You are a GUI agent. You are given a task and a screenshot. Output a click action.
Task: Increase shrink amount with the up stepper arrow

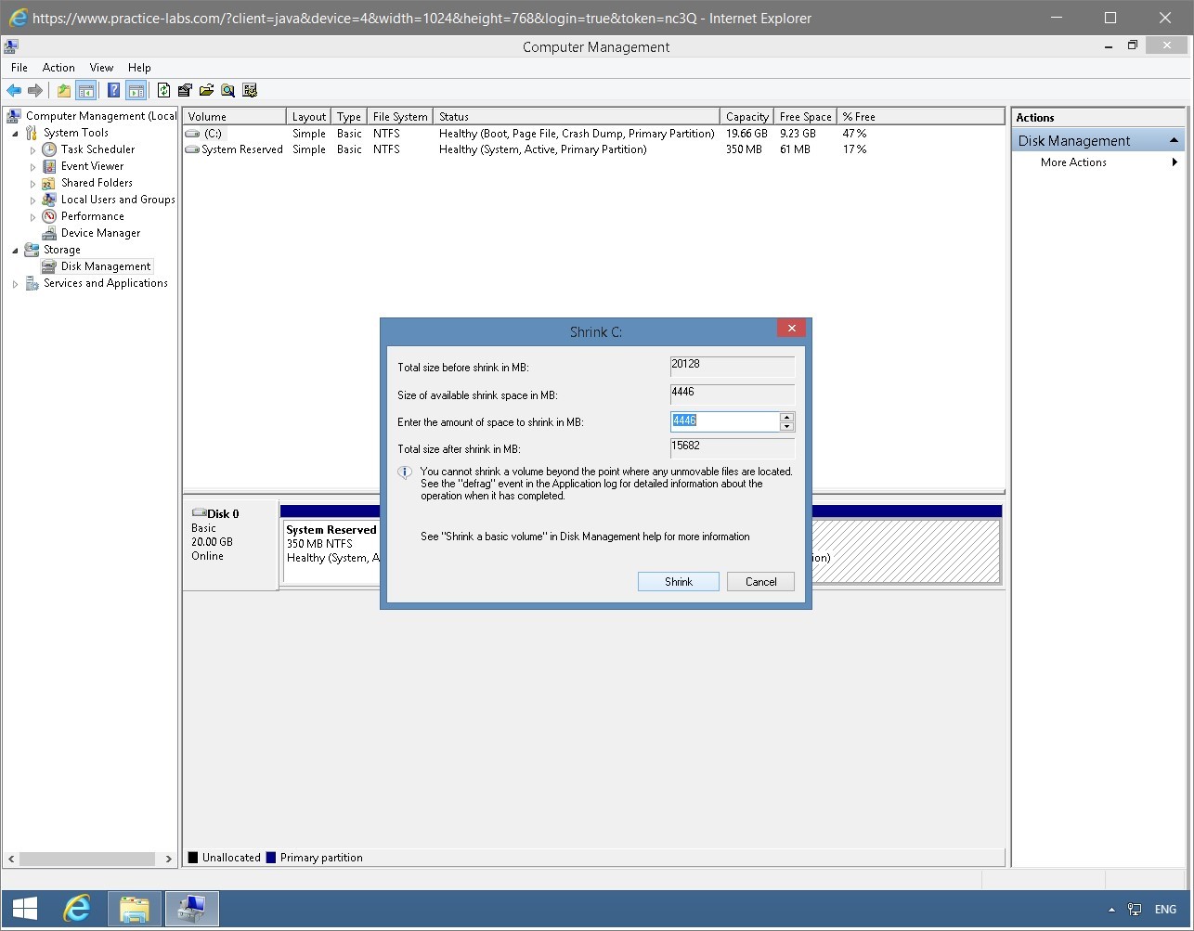786,417
